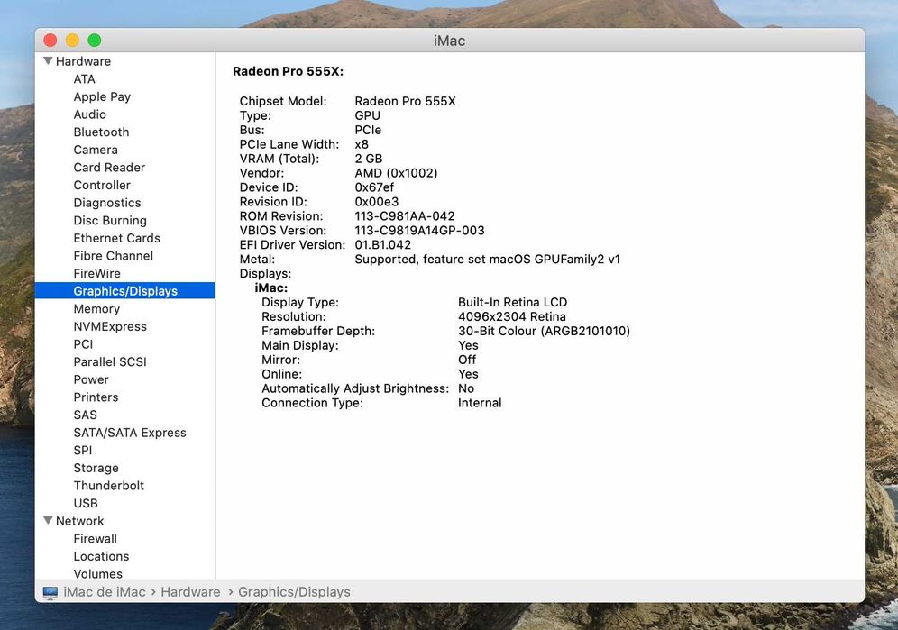Click the Vendor value 'AMD (0x1002)'
Image resolution: width=898 pixels, height=630 pixels.
point(396,173)
